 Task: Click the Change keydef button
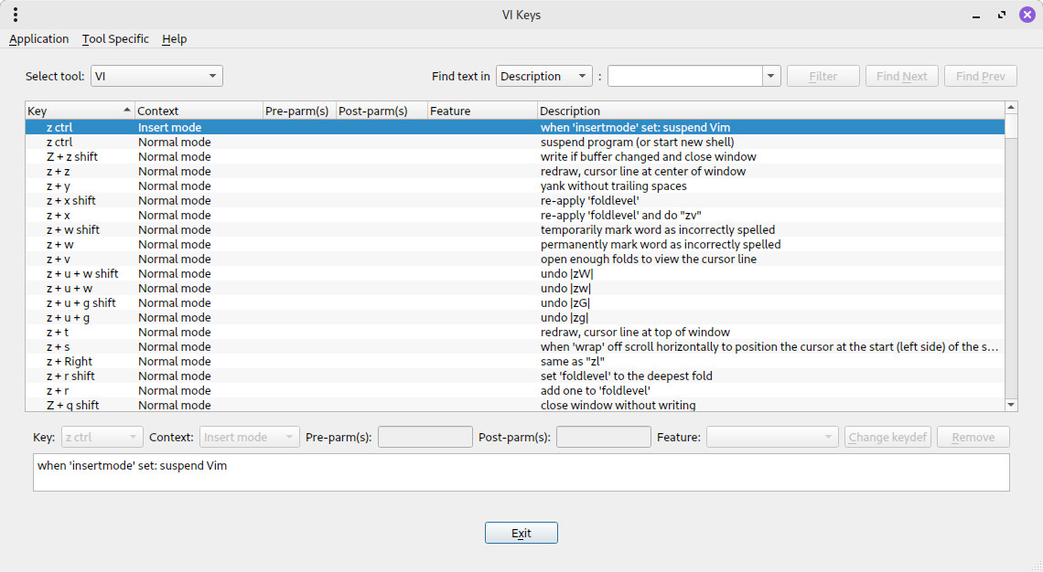(x=887, y=437)
